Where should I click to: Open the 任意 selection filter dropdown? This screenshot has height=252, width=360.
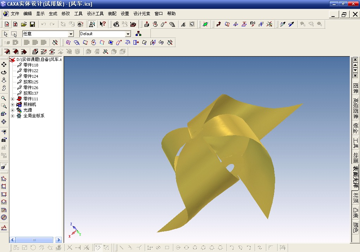[71, 34]
